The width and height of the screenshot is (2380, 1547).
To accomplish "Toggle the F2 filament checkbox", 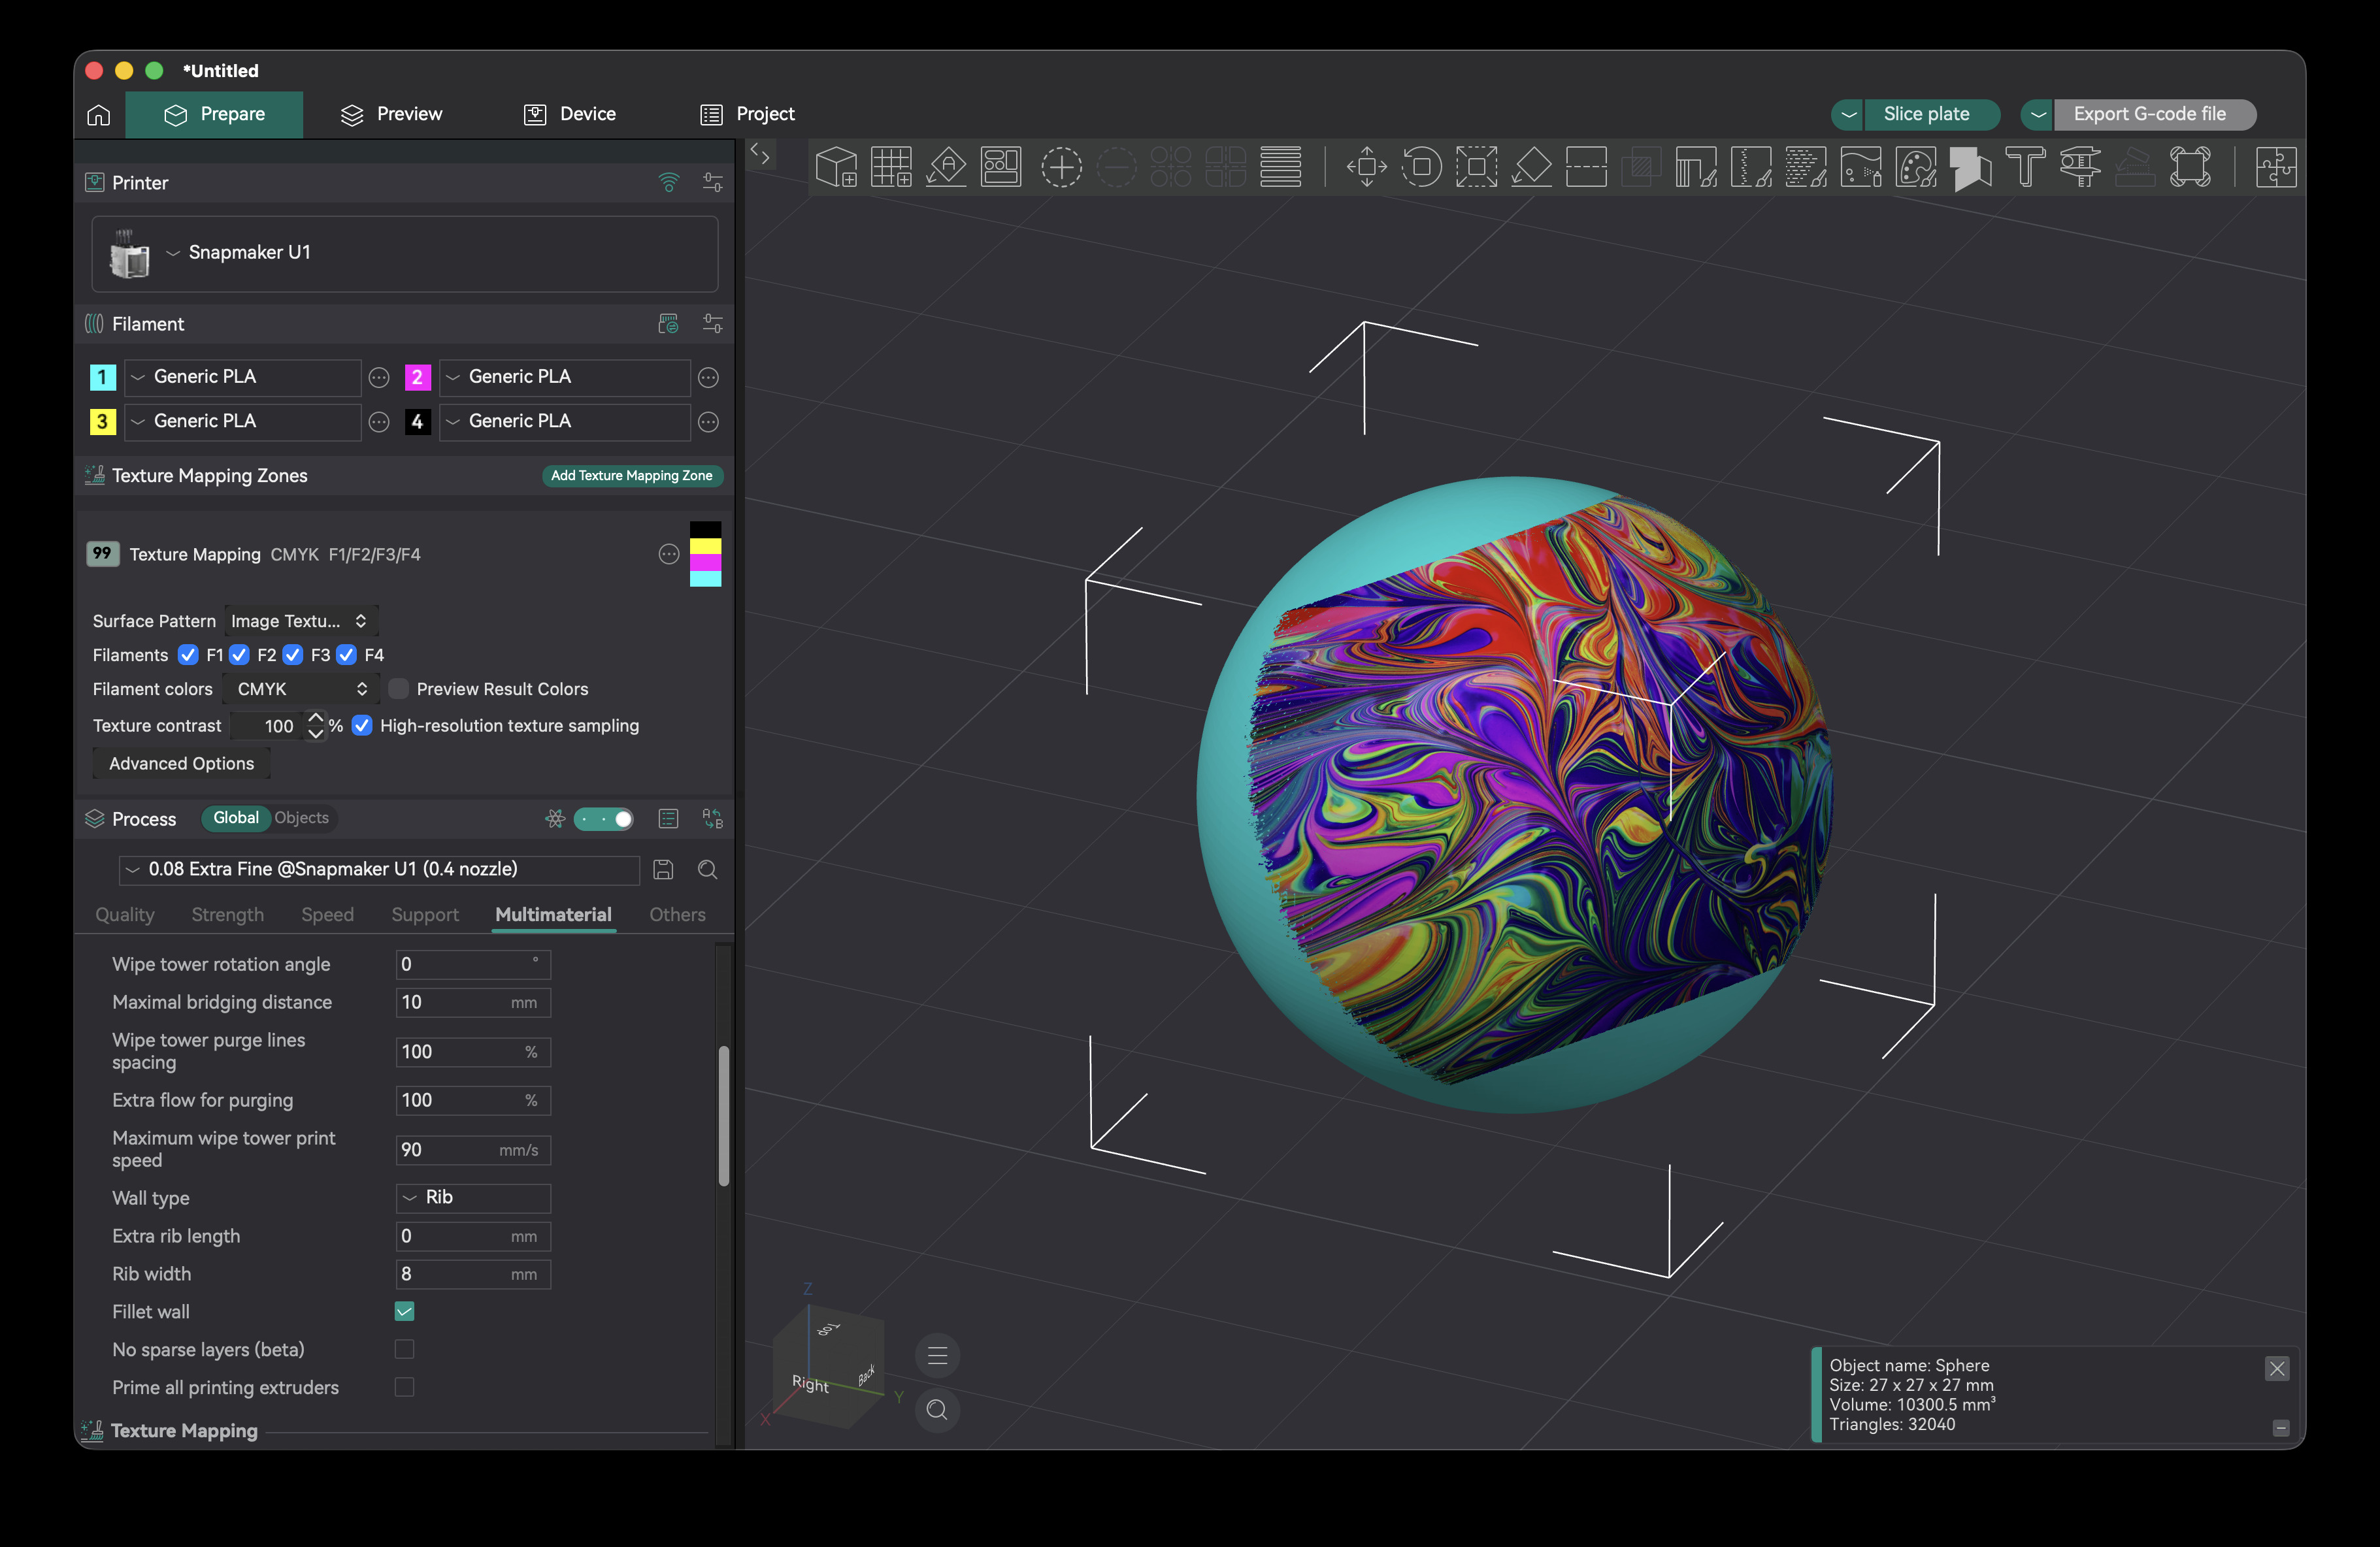I will click(x=240, y=655).
